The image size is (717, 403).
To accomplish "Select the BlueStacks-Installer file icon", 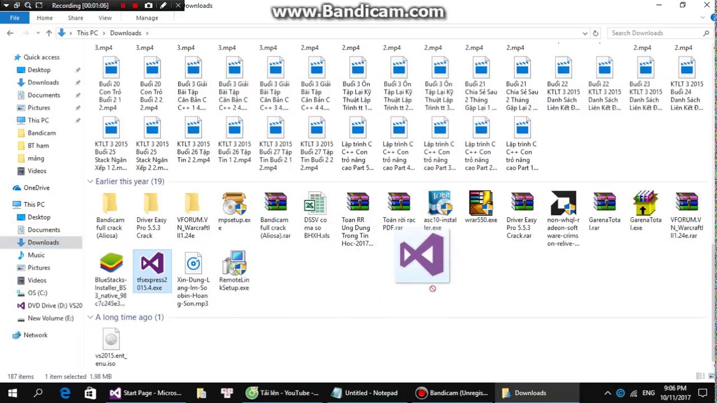I will tap(111, 264).
